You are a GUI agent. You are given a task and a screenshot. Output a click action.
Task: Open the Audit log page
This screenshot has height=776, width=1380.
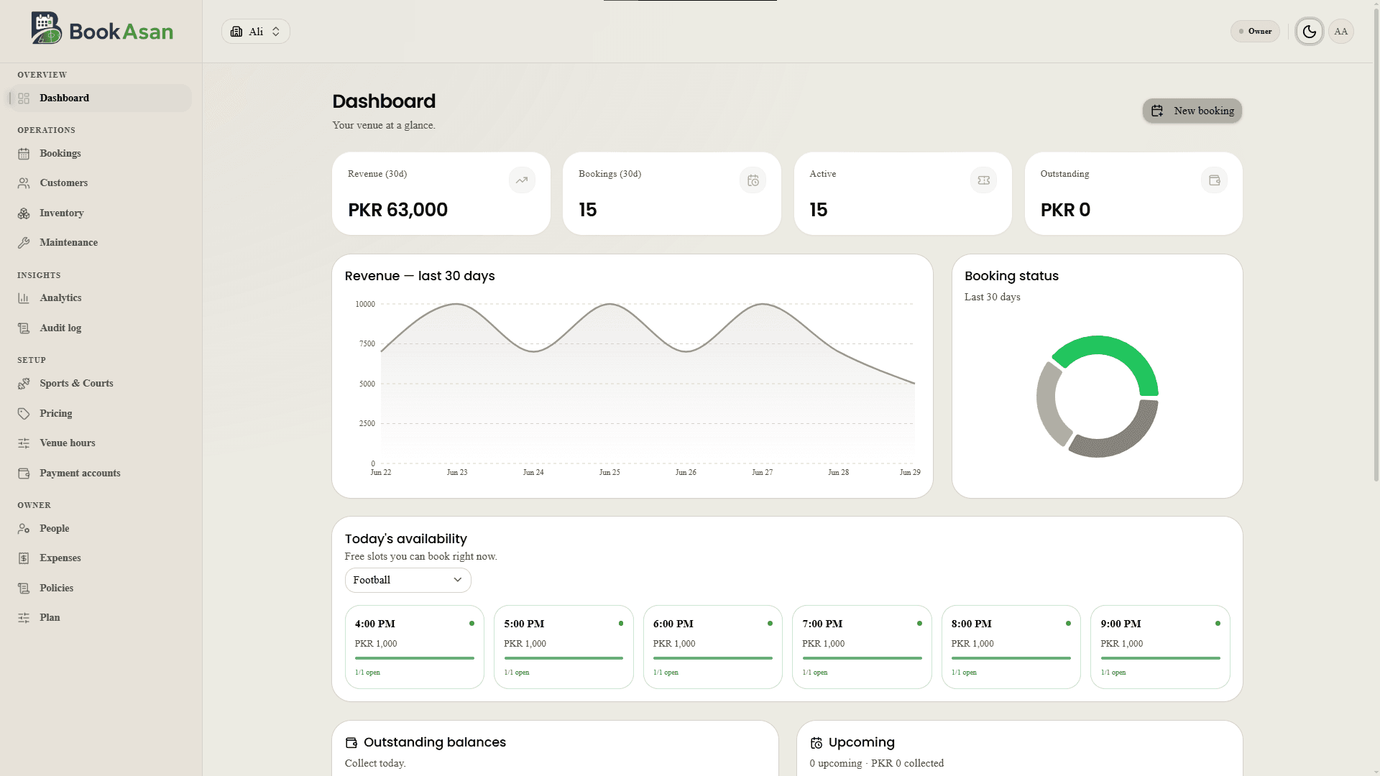(x=101, y=328)
